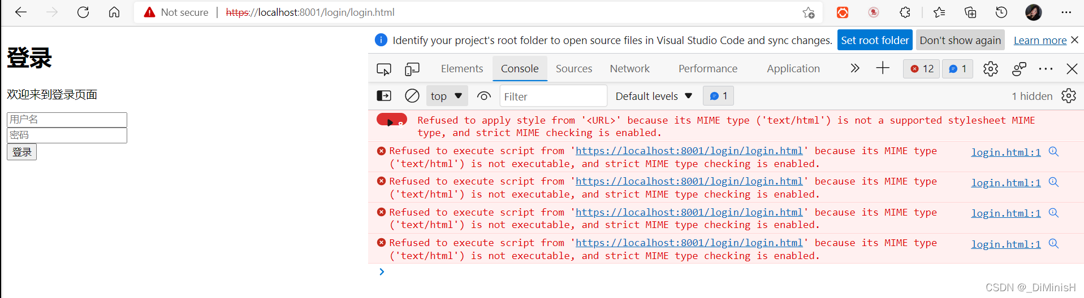Viewport: 1084px width, 298px height.
Task: Open DevTools settings gear
Action: point(991,69)
